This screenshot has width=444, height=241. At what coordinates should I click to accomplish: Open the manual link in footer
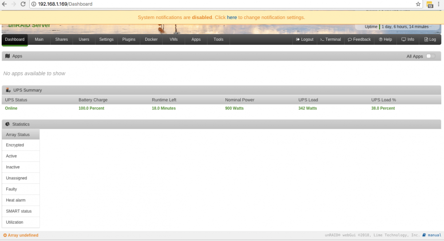[434, 235]
